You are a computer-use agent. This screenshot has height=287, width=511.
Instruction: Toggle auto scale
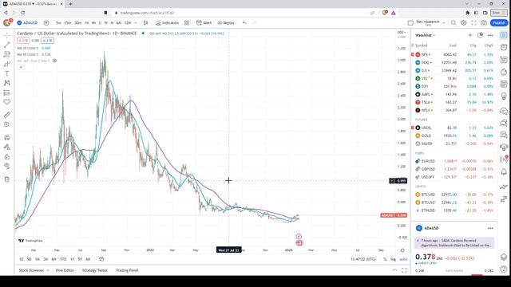(403, 259)
